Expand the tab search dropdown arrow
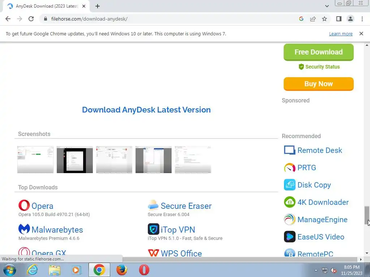370x277 pixels. (x=327, y=6)
